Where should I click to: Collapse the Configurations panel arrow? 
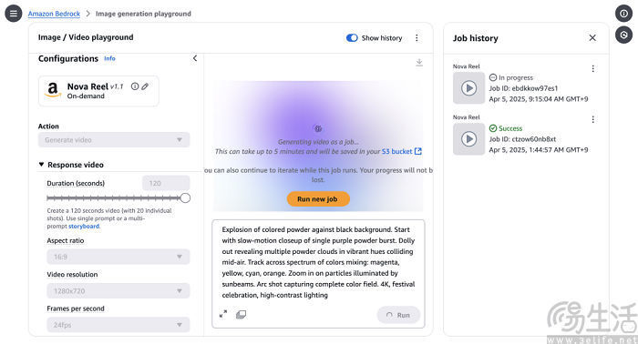[x=195, y=58]
